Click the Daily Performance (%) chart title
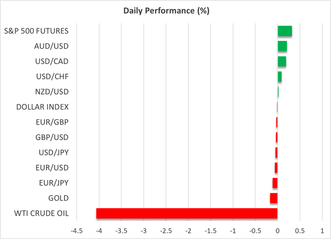 (x=166, y=11)
